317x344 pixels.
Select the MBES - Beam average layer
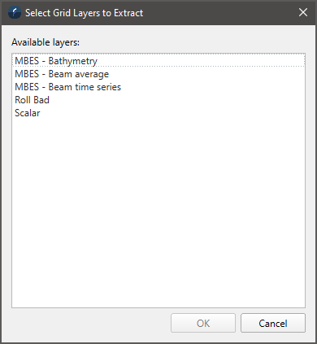click(x=158, y=74)
